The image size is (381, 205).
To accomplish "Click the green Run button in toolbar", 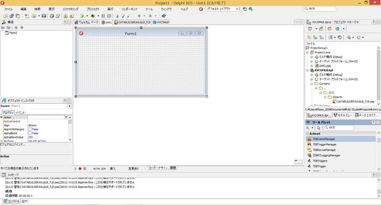I will click(82, 16).
